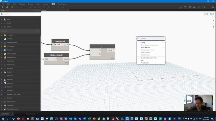The height and width of the screenshot is (121, 216).
Task: Switch to the Home workspace tab
Action: tap(45, 10)
